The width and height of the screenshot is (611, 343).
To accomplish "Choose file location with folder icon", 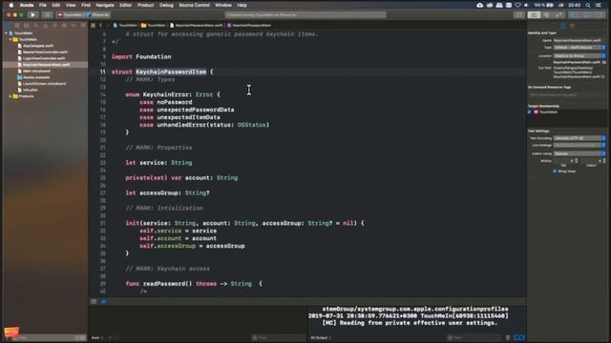I will click(x=604, y=62).
